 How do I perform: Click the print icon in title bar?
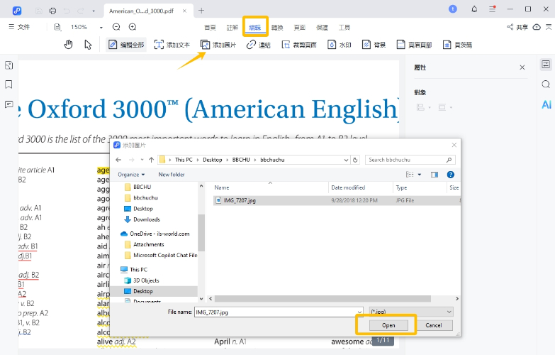point(52,11)
